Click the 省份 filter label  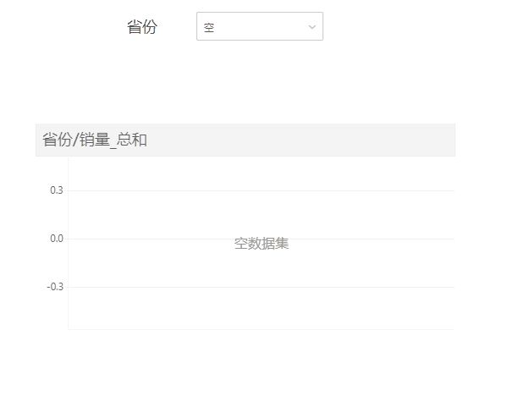coord(142,27)
